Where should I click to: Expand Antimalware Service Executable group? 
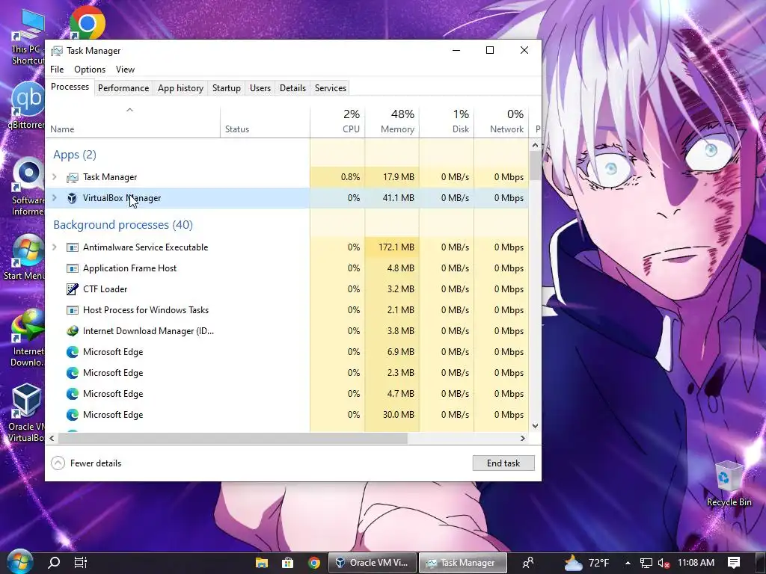pos(55,247)
